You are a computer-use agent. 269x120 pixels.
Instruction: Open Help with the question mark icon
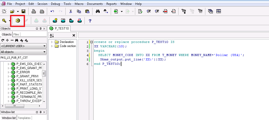pyautogui.click(x=90, y=21)
